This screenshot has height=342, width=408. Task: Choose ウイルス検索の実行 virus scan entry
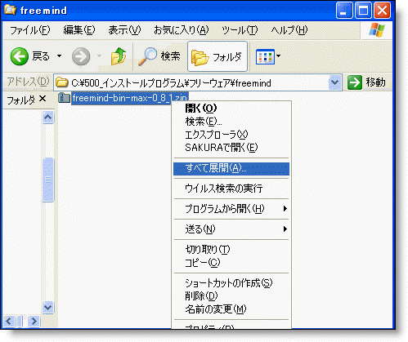point(231,189)
